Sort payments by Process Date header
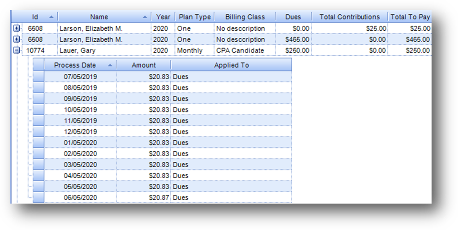 click(80, 65)
